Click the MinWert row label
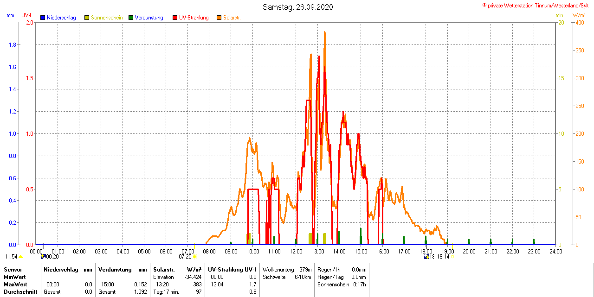594x297 pixels. (x=15, y=277)
